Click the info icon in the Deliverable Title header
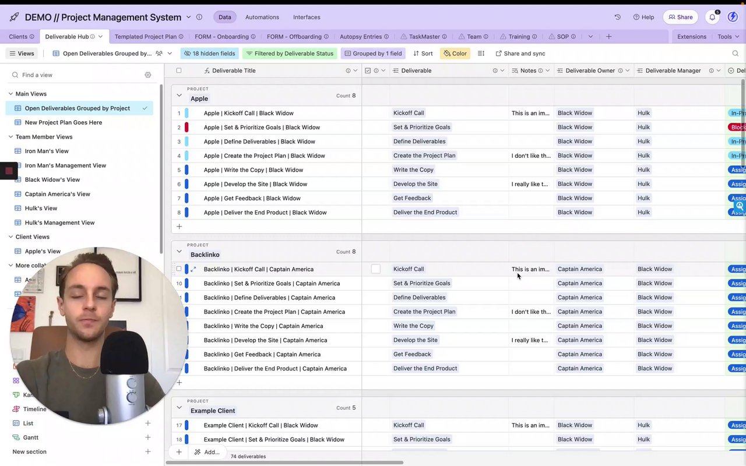Image resolution: width=746 pixels, height=466 pixels. pyautogui.click(x=348, y=70)
